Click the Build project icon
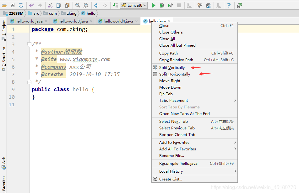The image size is (299, 193). 115,5
